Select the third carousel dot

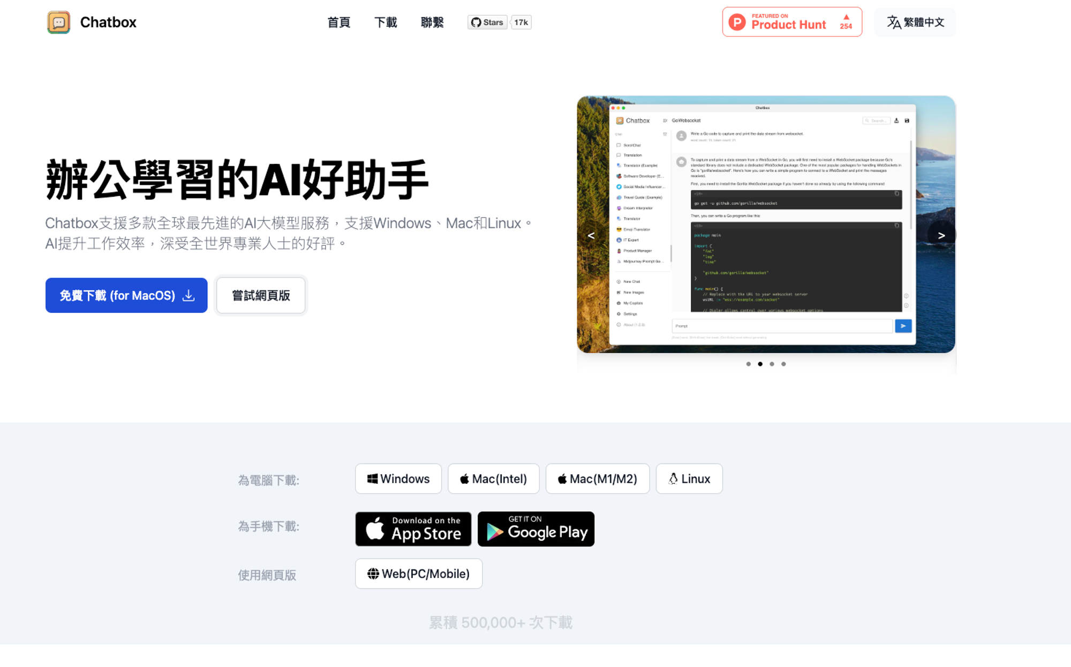[x=772, y=364]
